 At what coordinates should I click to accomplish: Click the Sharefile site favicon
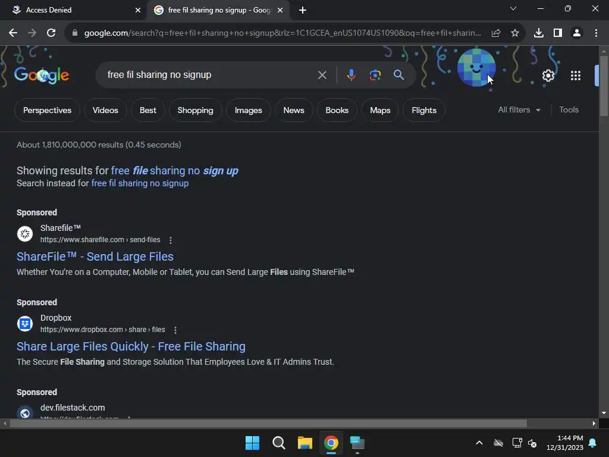pyautogui.click(x=25, y=233)
